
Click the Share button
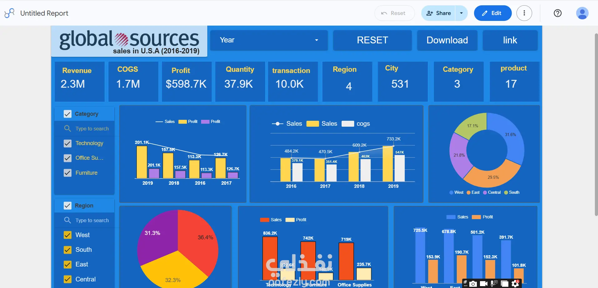click(438, 13)
